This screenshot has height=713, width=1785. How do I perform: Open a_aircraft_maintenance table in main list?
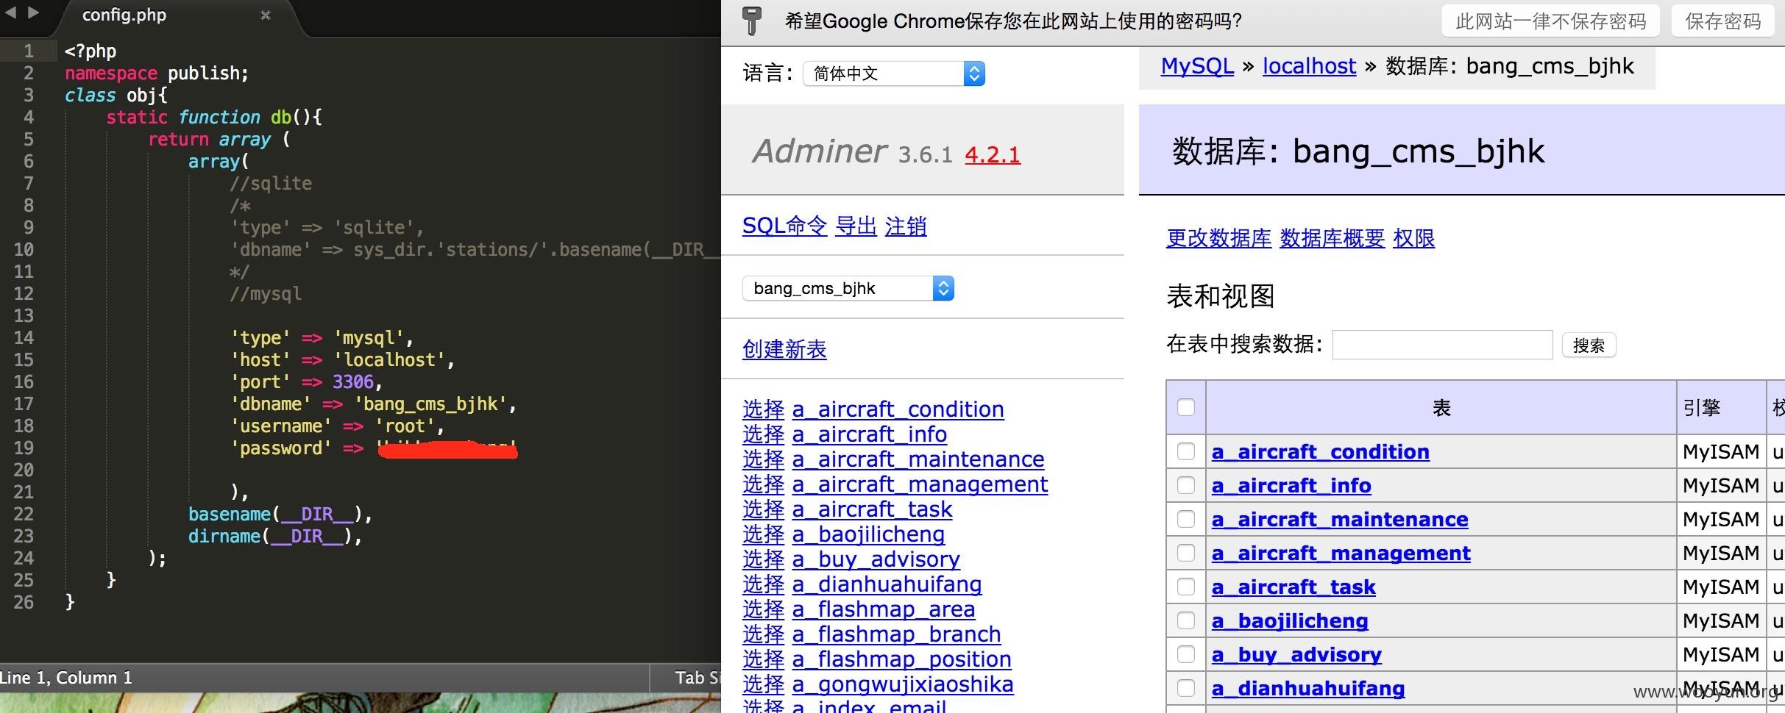click(1340, 519)
